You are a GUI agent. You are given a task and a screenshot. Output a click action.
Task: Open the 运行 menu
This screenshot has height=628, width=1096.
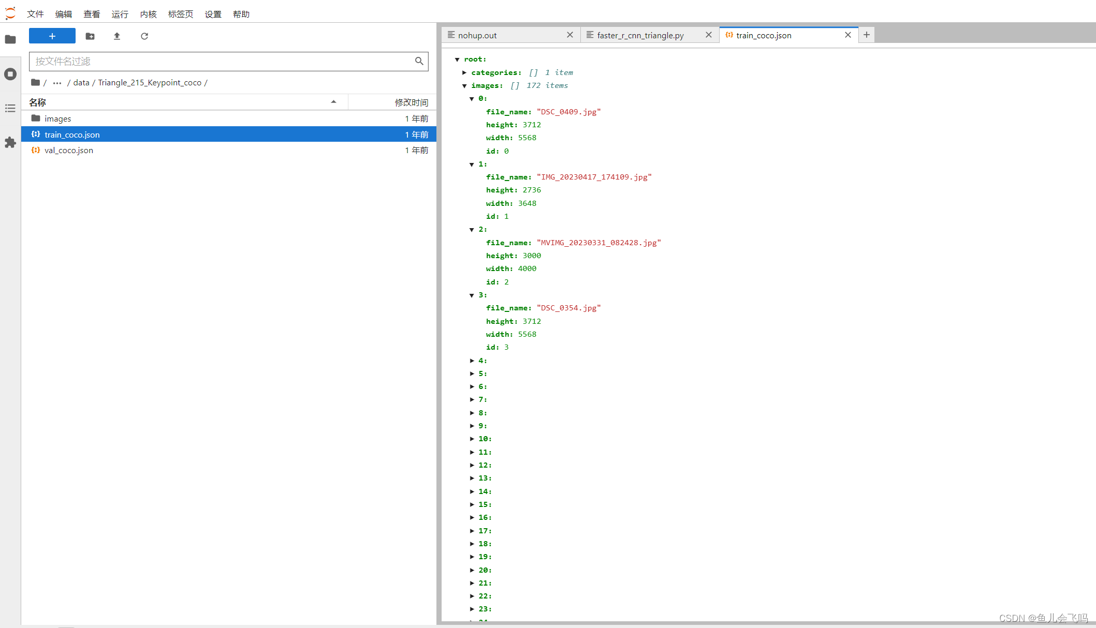pos(120,14)
